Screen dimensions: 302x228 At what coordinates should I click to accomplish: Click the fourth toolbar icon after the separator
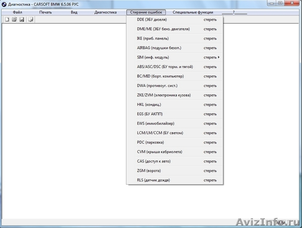click(x=31, y=19)
